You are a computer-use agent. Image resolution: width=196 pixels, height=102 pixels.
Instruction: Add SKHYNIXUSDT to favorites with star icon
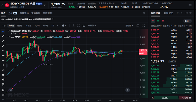2,5
